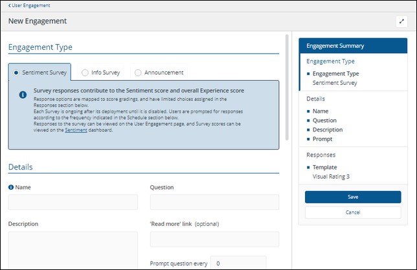Click inside the Description text area
Screen dimensions: 417x270
pos(73,250)
